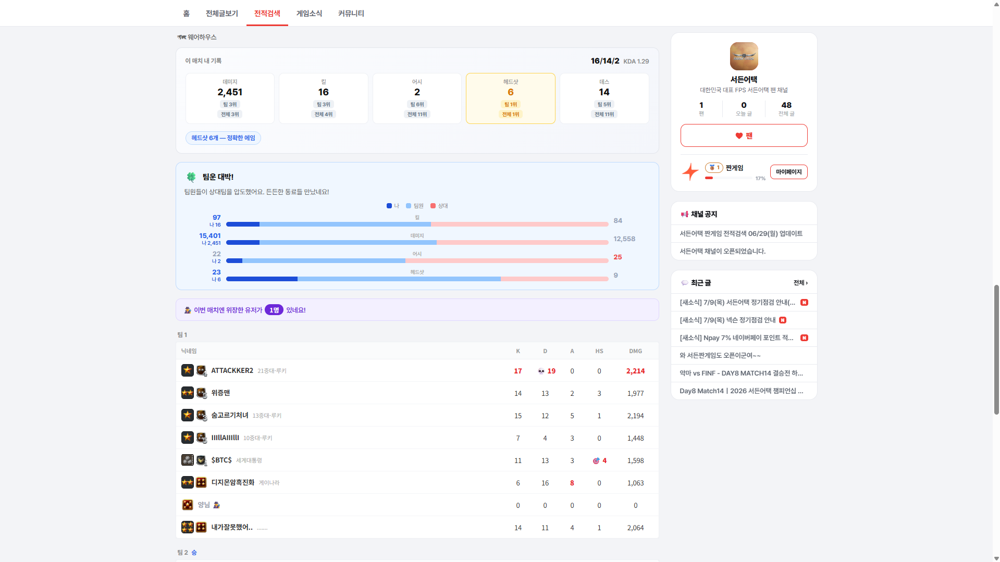Click the 짠게임 level progress bar
Image resolution: width=1000 pixels, height=562 pixels.
(729, 178)
